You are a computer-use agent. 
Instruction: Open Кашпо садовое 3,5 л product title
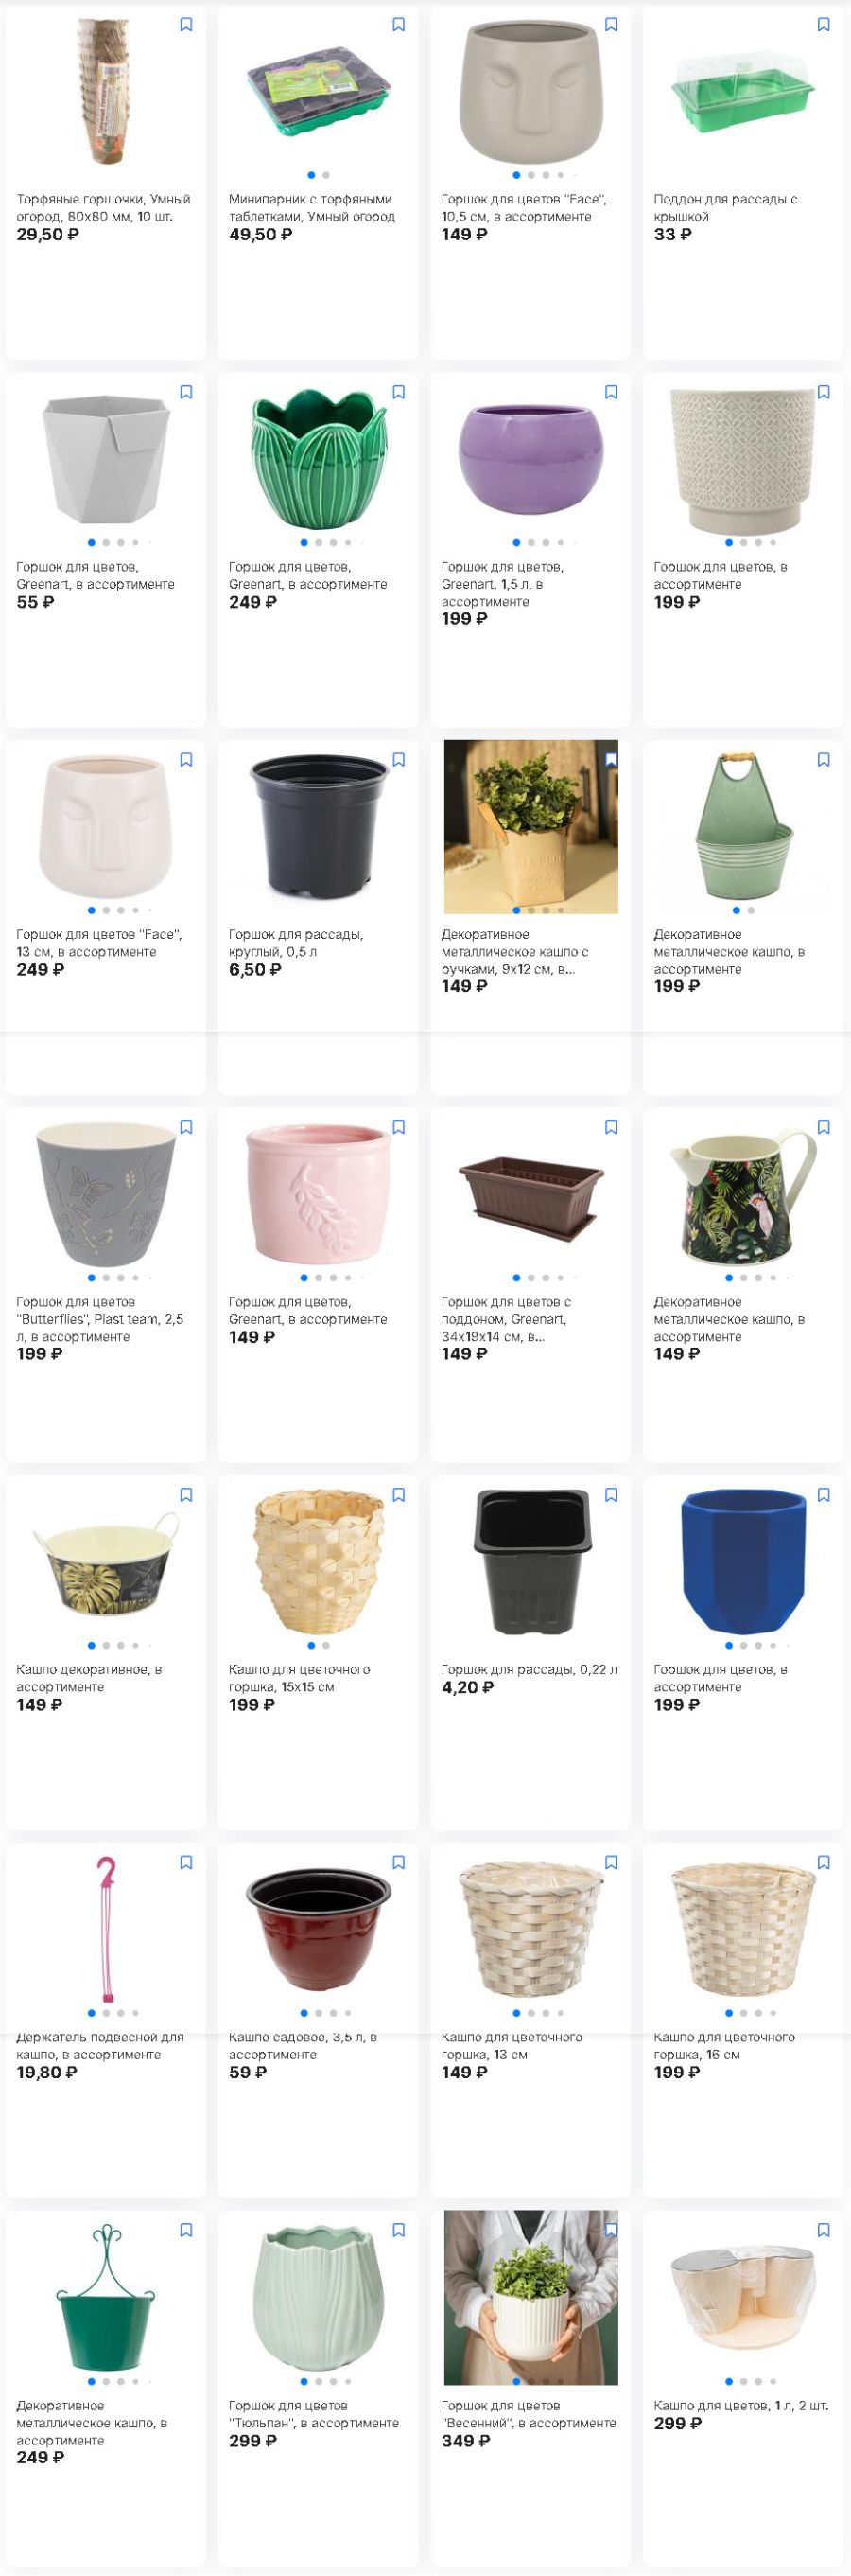[x=303, y=2045]
